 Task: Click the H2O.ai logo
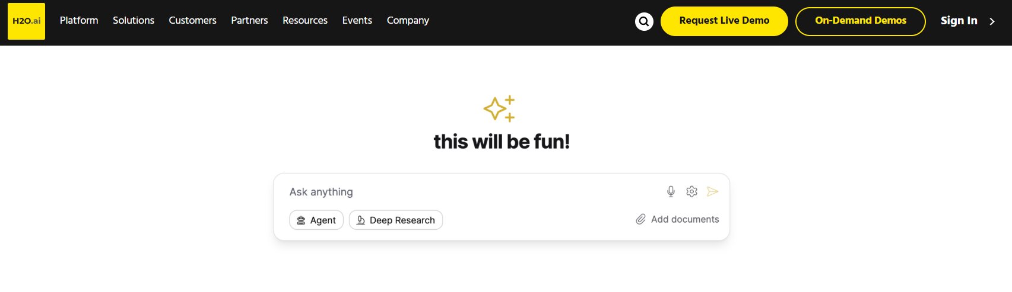click(x=26, y=21)
